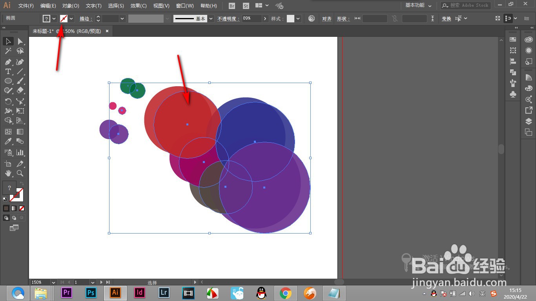This screenshot has width=536, height=301.
Task: Open the 窗口(W) menu
Action: [185, 6]
